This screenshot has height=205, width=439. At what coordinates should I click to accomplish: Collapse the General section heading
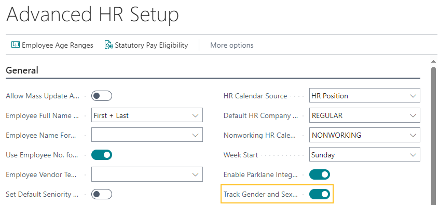click(22, 70)
